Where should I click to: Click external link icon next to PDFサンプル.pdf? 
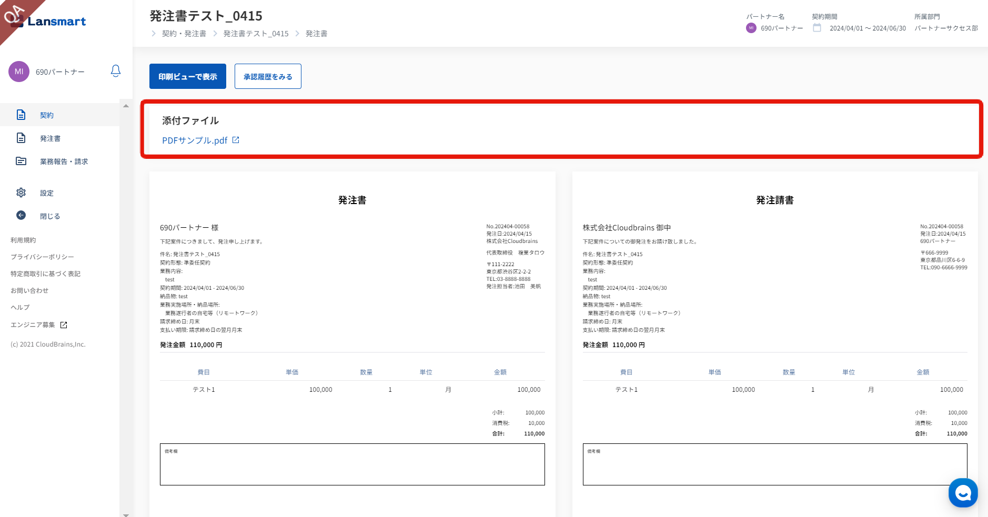click(x=236, y=140)
